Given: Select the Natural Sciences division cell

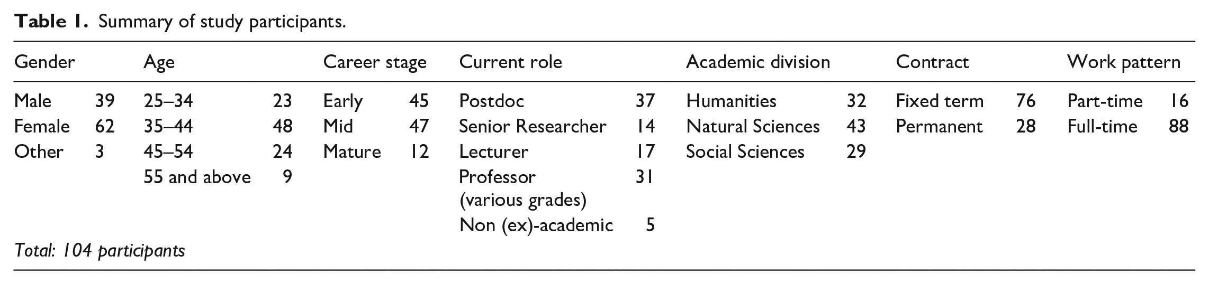Looking at the screenshot, I should point(753,126).
